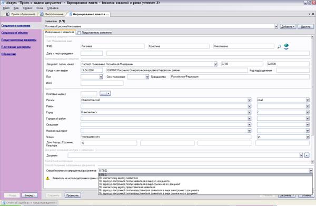Open the street type dropdown showing ул
Viewport: 316px width, 206px height.
[308, 137]
